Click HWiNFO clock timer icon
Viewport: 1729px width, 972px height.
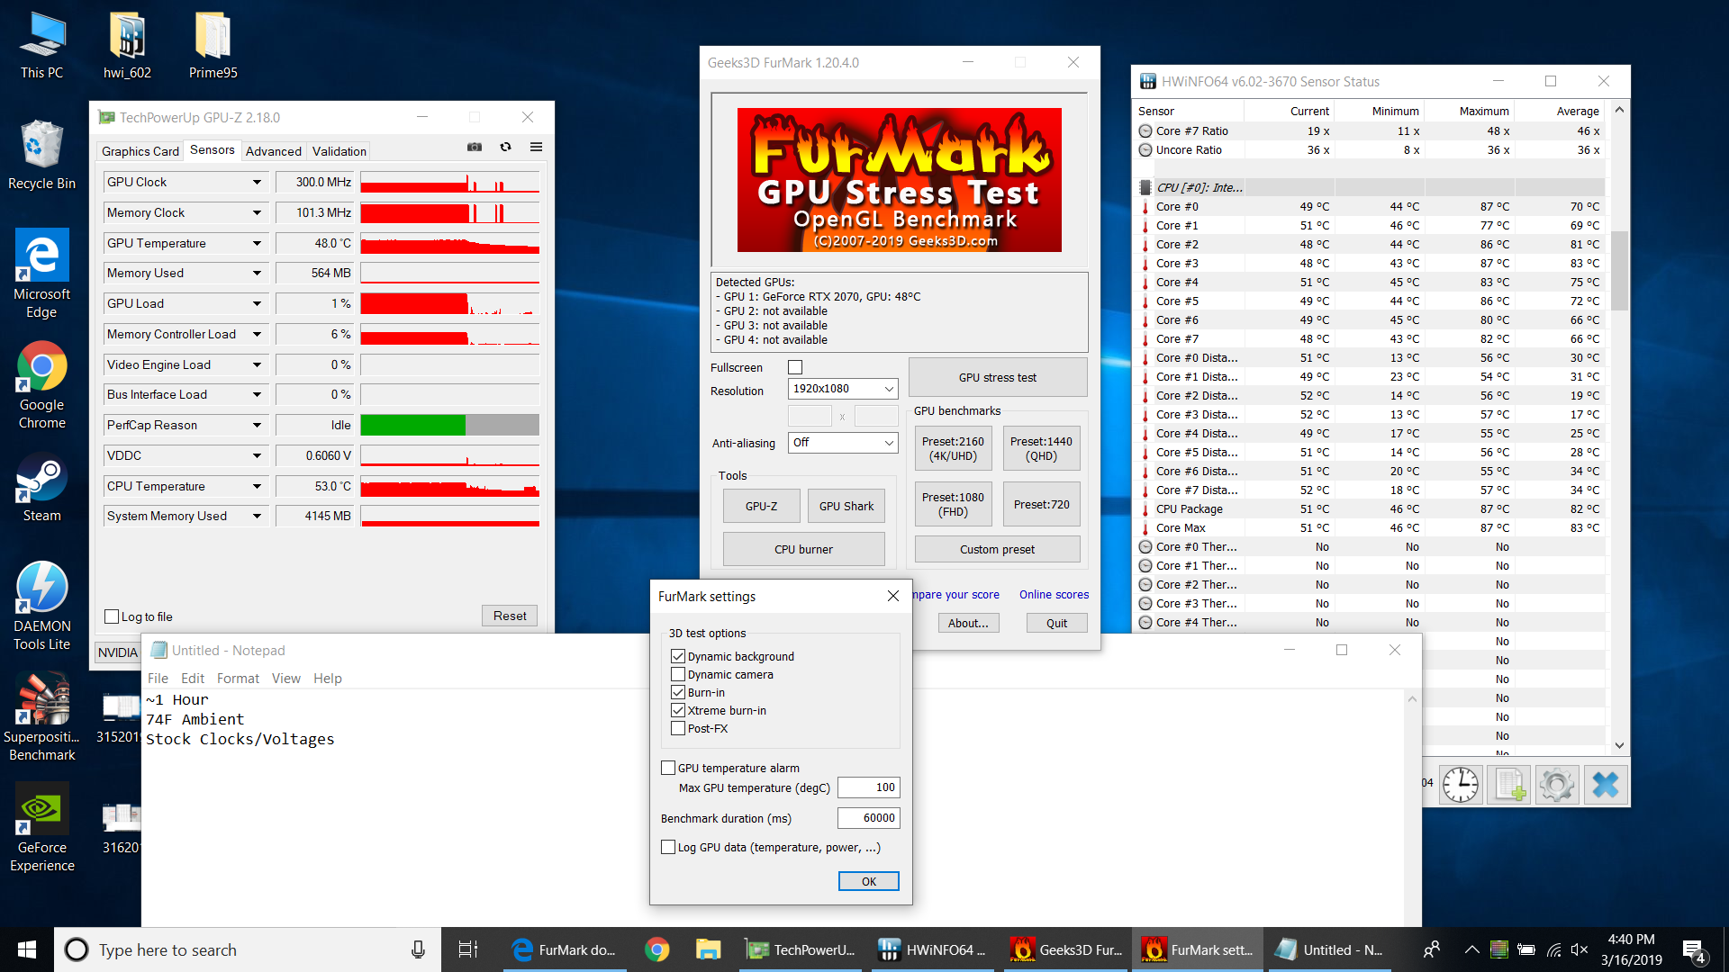coord(1460,785)
